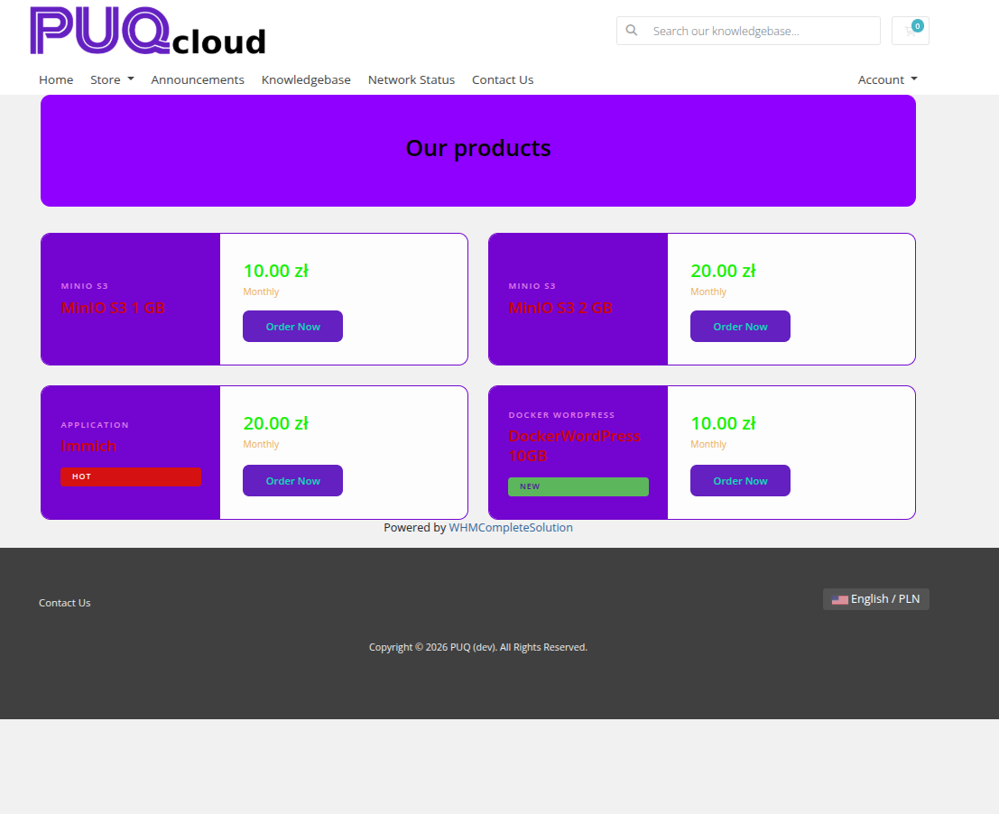Click the footer Contact Us link
The height and width of the screenshot is (814, 999).
(x=65, y=603)
